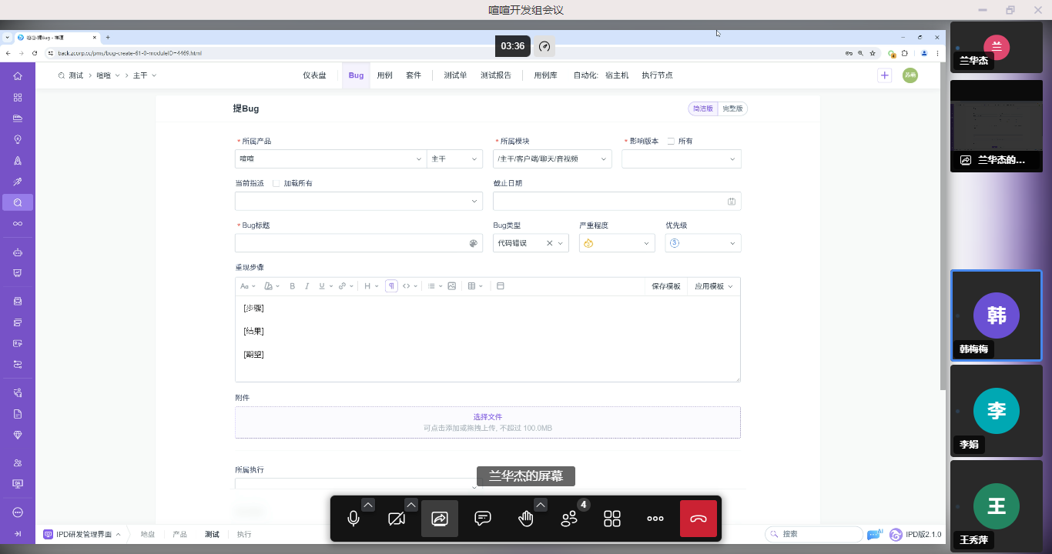
Task: Turn on the camera in meeting toolbar
Action: point(397,519)
